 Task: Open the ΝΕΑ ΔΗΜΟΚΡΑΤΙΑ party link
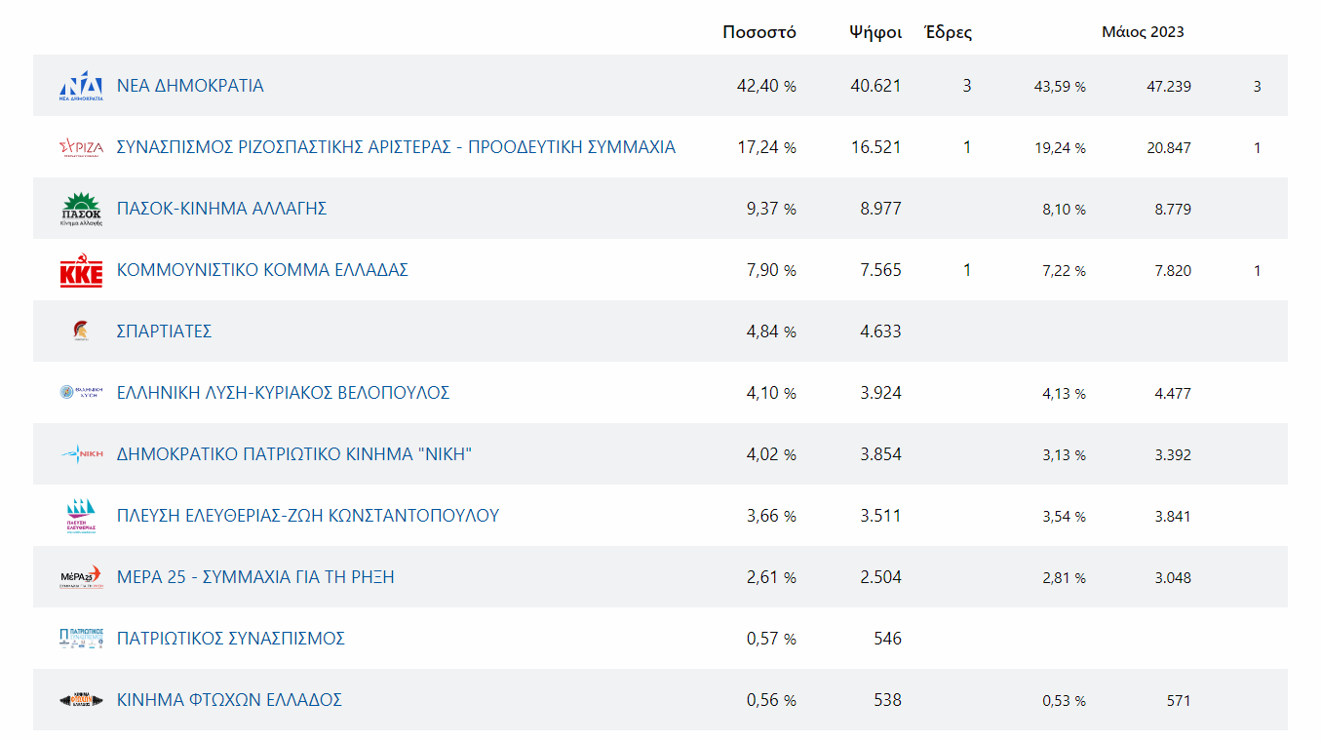click(x=190, y=86)
